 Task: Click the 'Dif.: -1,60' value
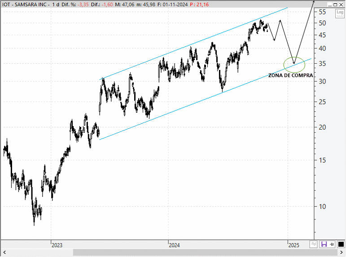click(x=102, y=4)
